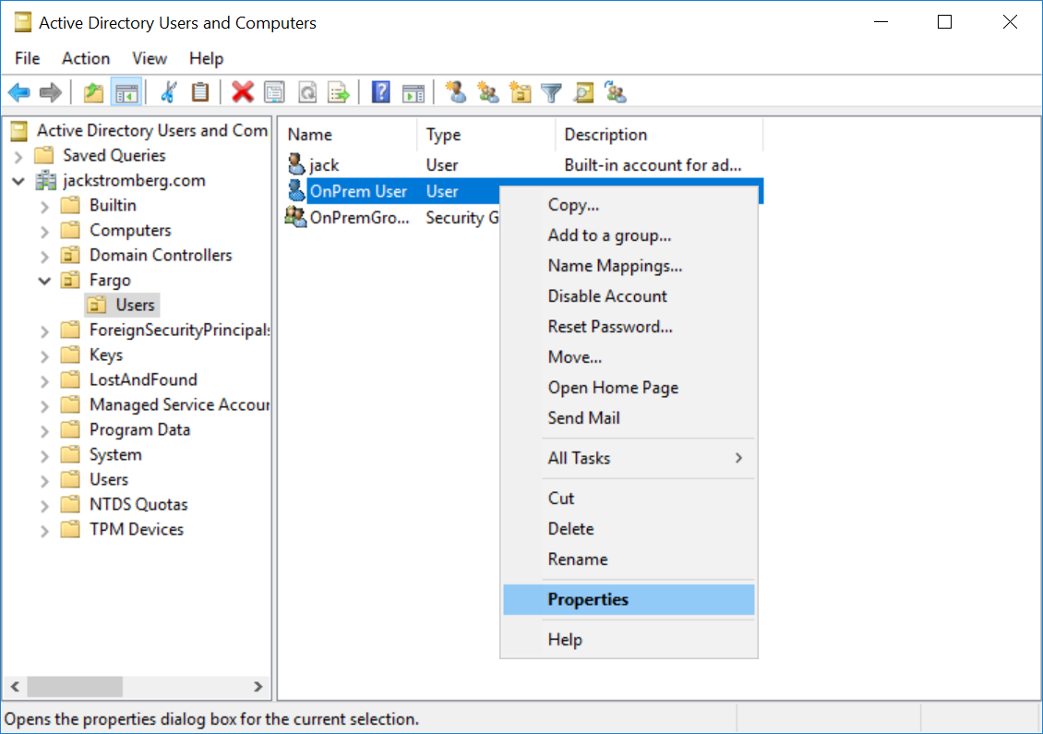Image resolution: width=1043 pixels, height=734 pixels.
Task: Expand the TPM Devices container
Action: pos(44,530)
